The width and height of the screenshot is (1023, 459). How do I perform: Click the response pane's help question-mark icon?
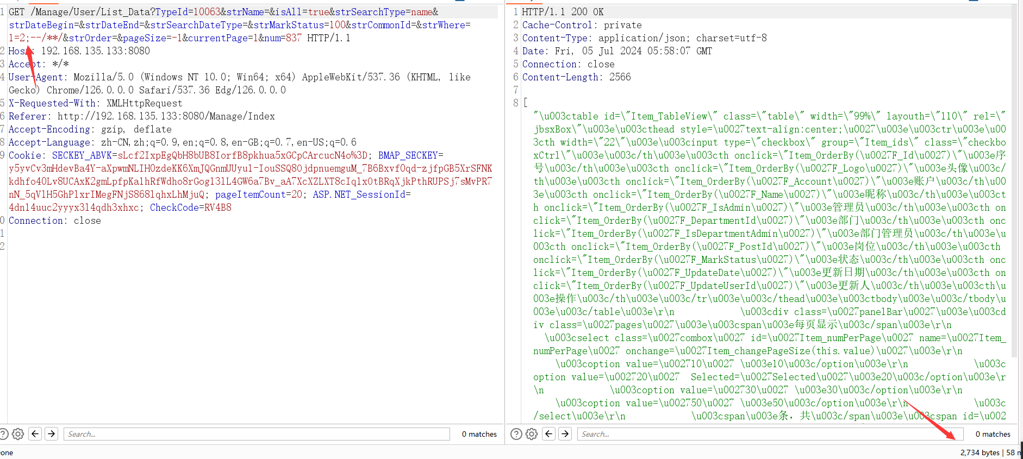point(516,434)
